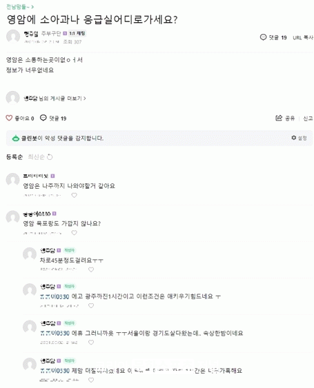This screenshot has width=314, height=388.
Task: Like the post with the heart icon
Action: click(9, 118)
